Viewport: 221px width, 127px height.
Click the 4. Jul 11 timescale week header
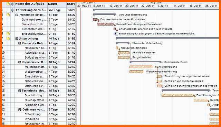tap(163, 6)
